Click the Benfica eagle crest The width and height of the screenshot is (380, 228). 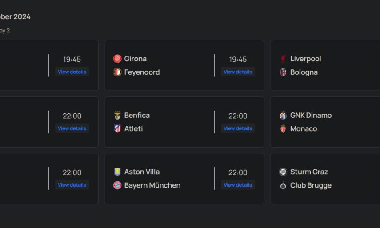pyautogui.click(x=117, y=115)
